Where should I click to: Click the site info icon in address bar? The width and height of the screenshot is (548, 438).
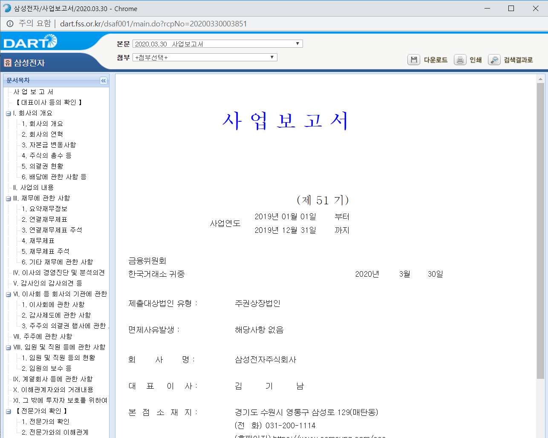10,23
